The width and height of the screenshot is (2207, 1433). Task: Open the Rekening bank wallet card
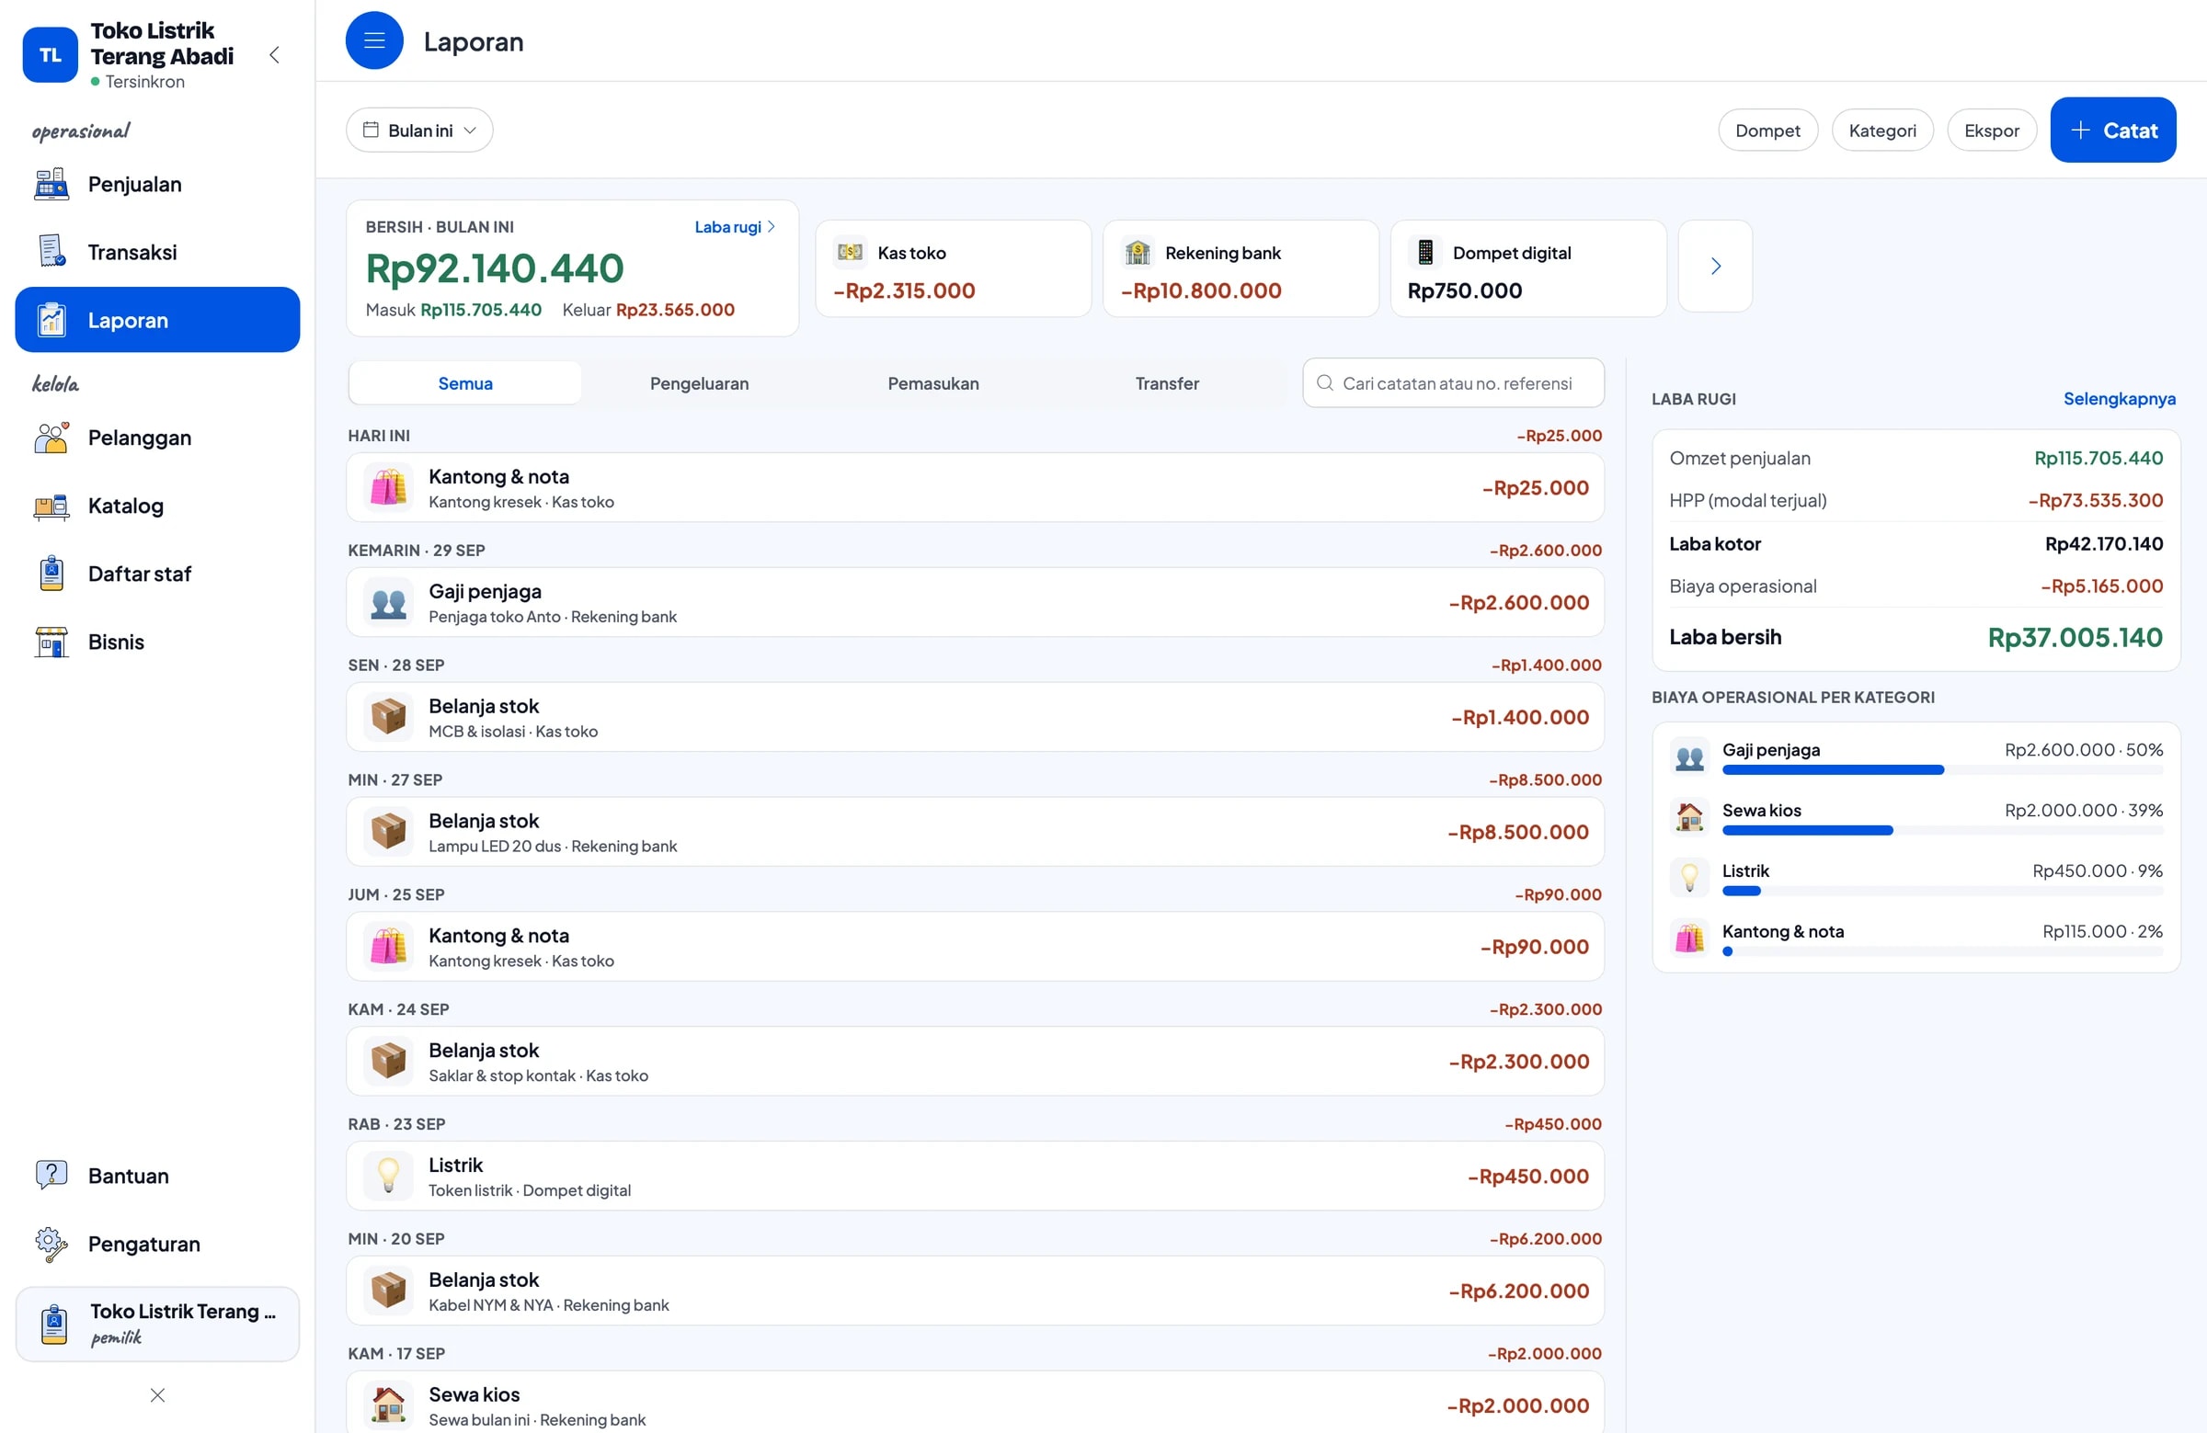[1241, 268]
